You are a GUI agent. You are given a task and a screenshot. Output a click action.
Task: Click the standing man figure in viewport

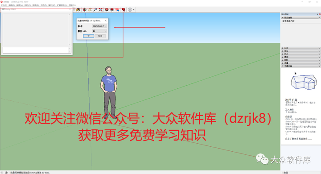coord(109,92)
